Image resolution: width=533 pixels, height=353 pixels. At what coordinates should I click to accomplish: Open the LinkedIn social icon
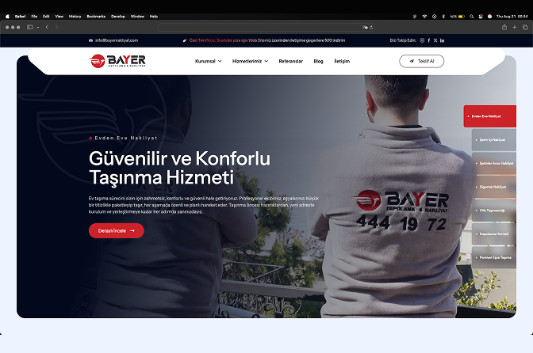click(x=443, y=40)
